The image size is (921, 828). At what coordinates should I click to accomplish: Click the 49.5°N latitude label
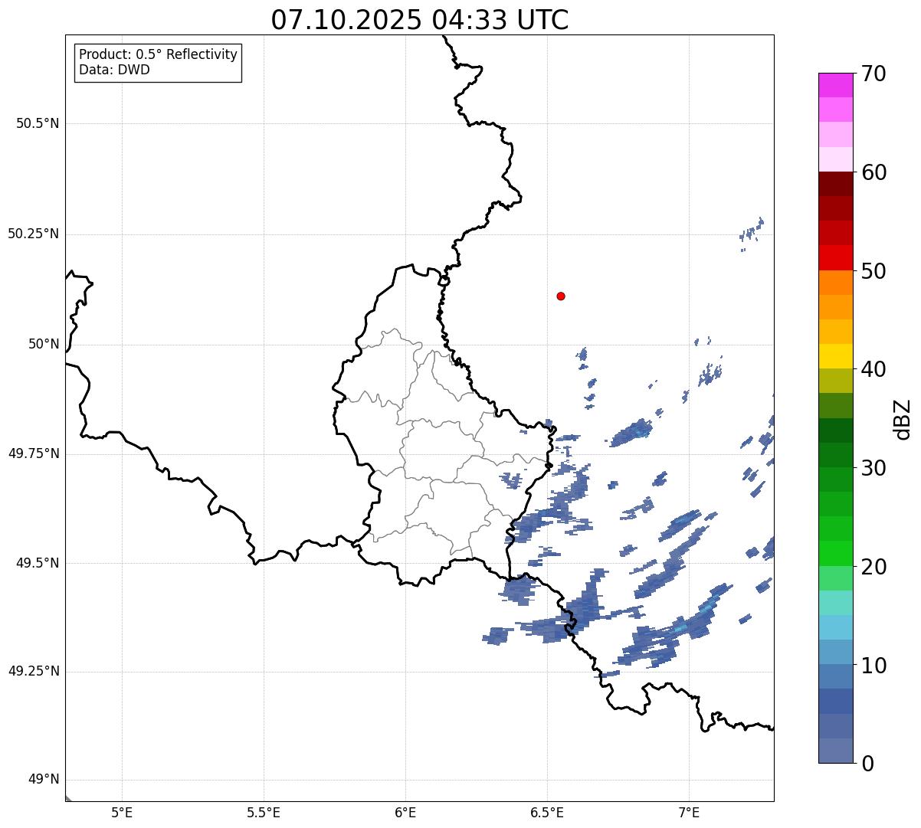pos(38,563)
